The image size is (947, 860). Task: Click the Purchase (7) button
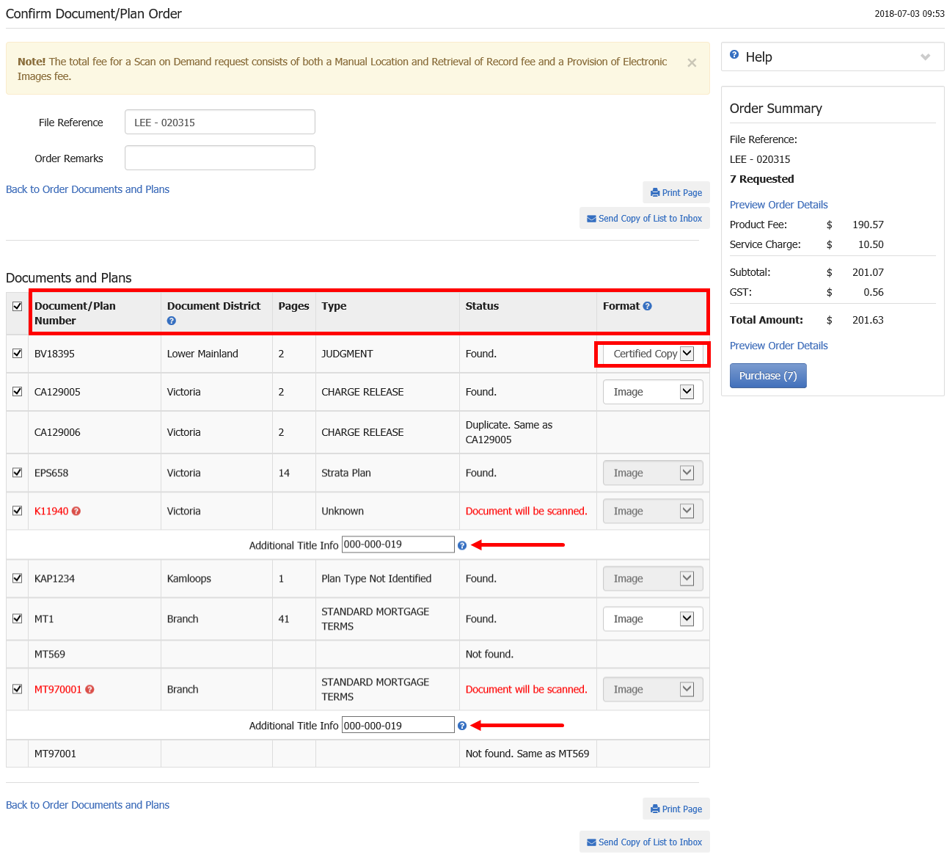point(768,376)
